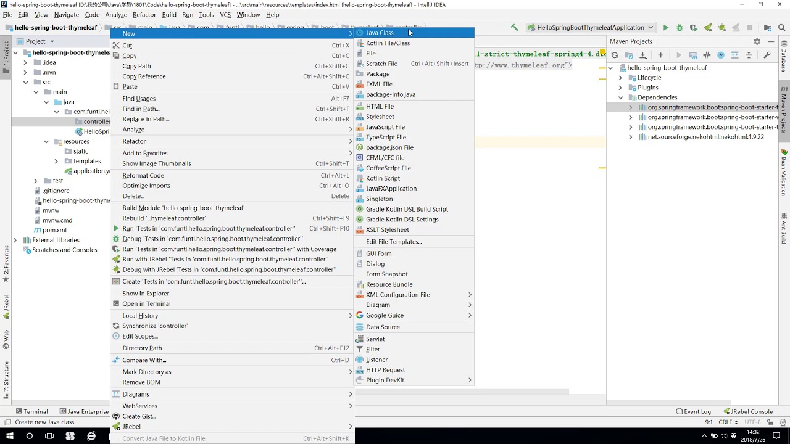Show Maven dependencies diagram icon
This screenshot has width=790, height=444.
click(x=734, y=55)
